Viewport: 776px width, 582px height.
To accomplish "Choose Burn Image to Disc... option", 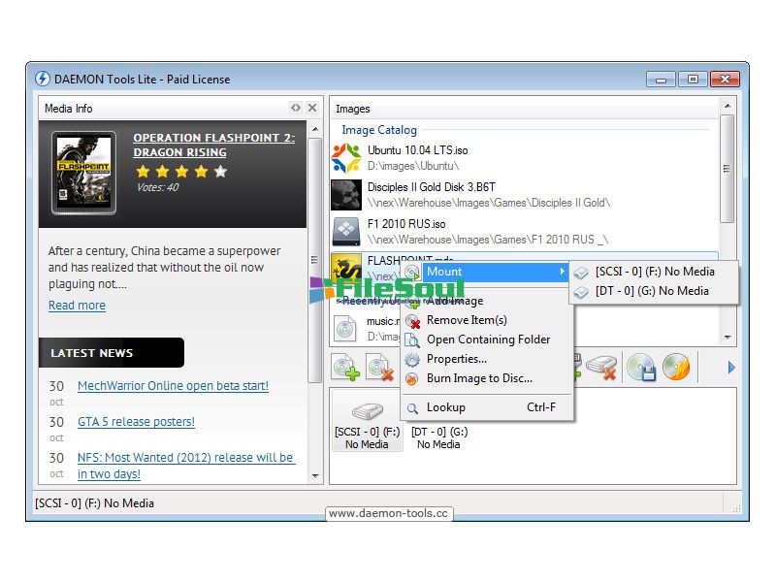I will coord(479,378).
